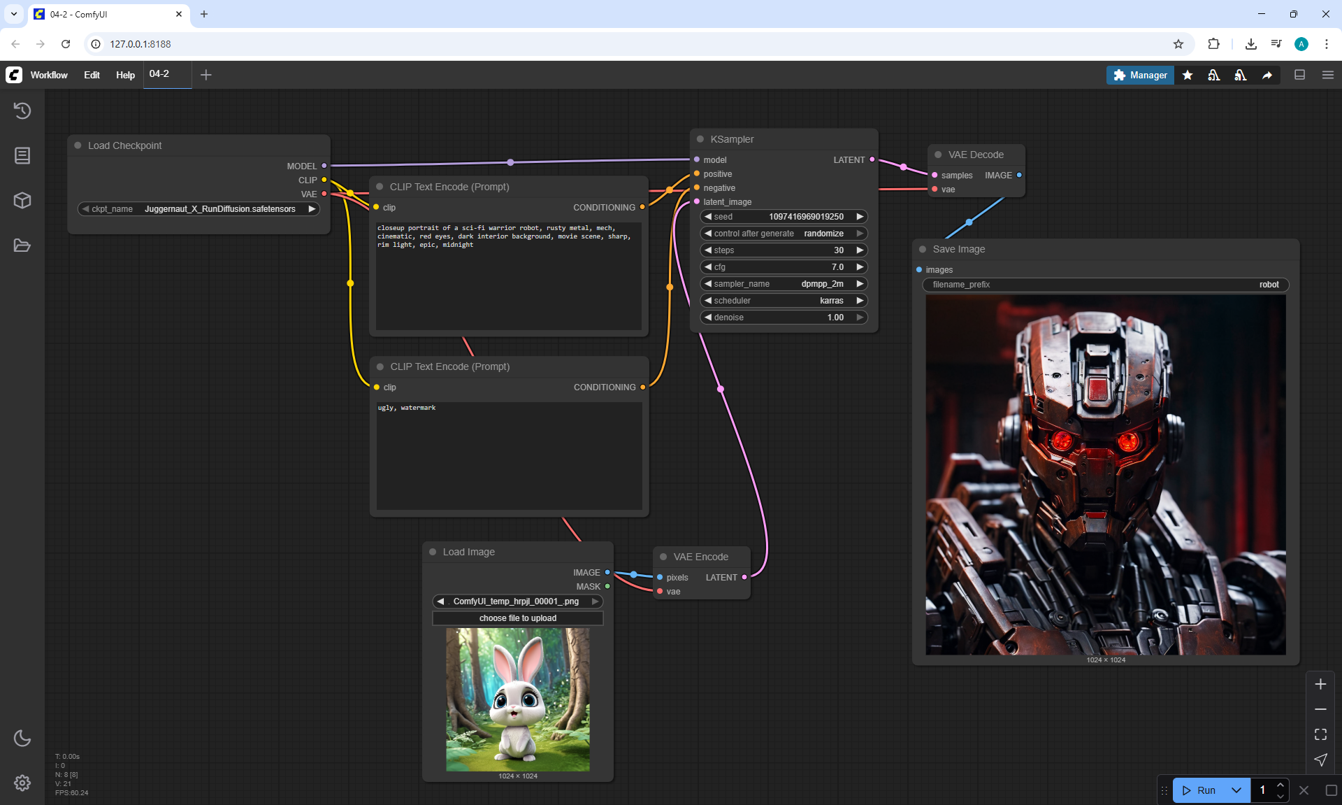Toggle the bottom panel icon
Viewport: 1342px width, 805px height.
[1300, 75]
